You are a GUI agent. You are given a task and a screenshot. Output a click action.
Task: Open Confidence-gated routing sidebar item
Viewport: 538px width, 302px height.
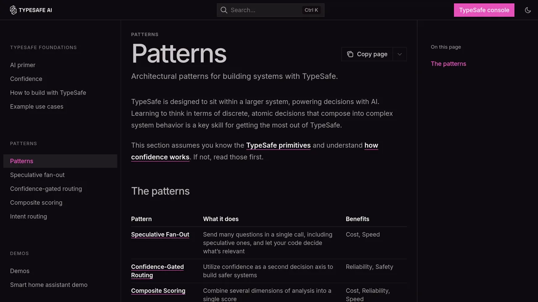(x=46, y=189)
